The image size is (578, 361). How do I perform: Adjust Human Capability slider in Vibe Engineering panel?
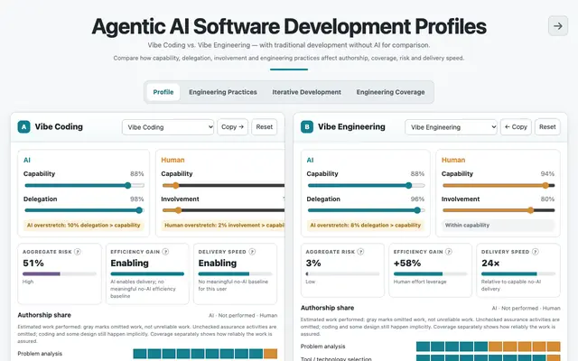pyautogui.click(x=499, y=185)
